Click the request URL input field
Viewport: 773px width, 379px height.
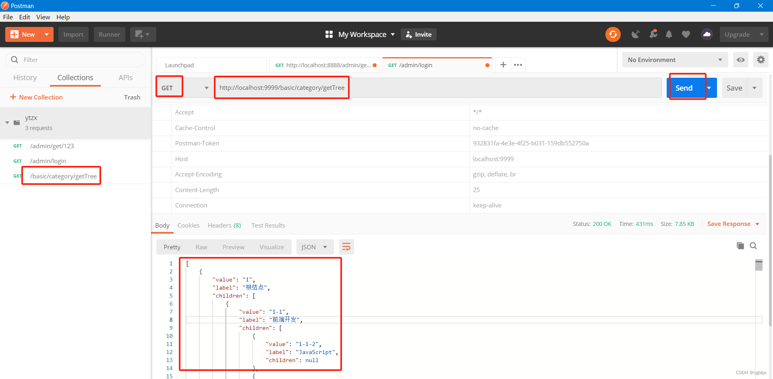point(438,88)
